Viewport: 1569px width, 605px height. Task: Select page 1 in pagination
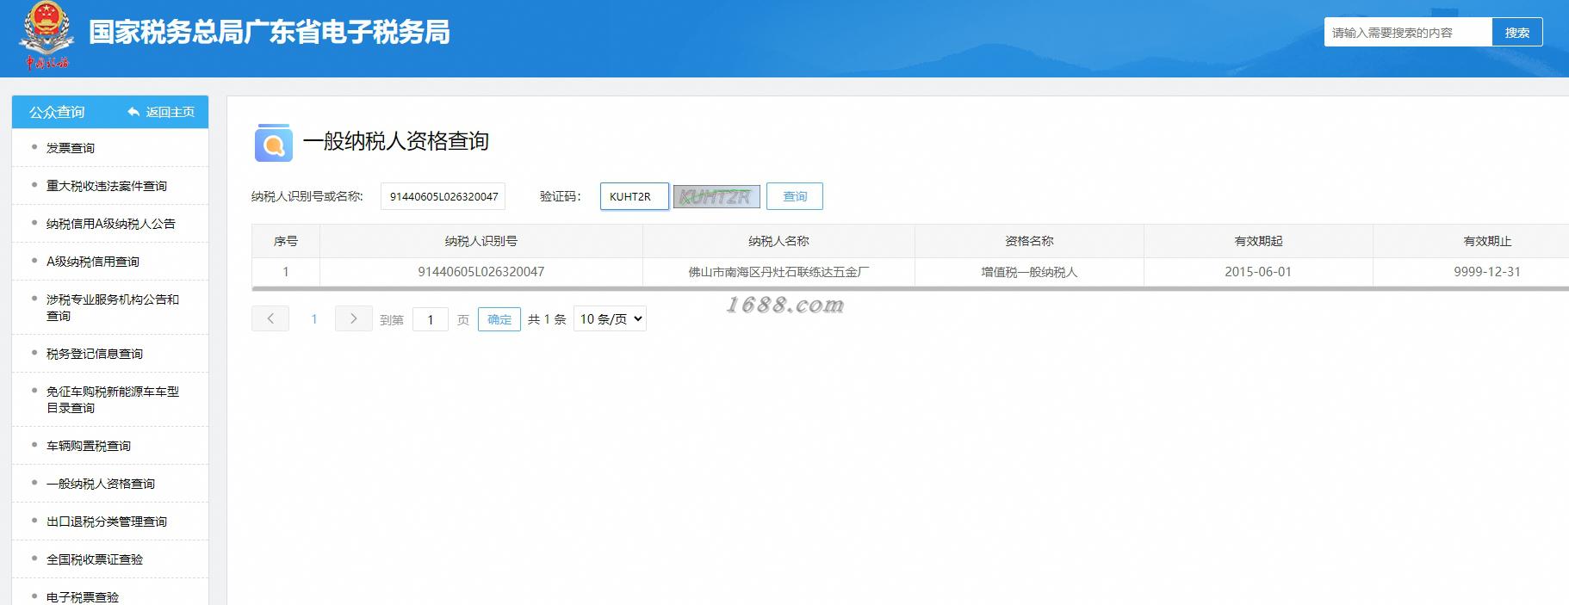[x=314, y=319]
